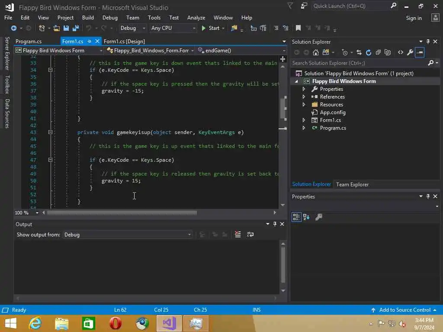The width and height of the screenshot is (443, 332).
Task: Open Properties via the wrench icon in Solution Explorer
Action: point(410,52)
